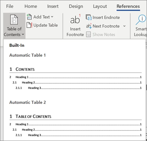Click the Show Notes icon
Image resolution: width=147 pixels, height=141 pixels.
pos(89,34)
